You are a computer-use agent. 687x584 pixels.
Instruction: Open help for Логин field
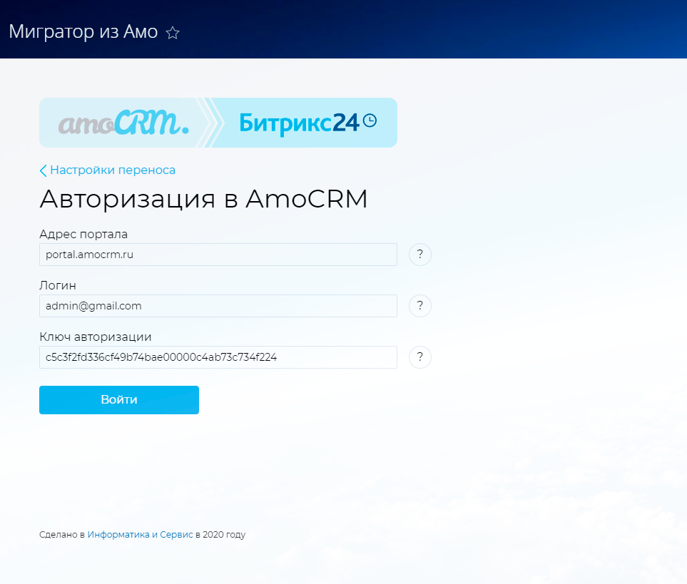[x=419, y=306]
